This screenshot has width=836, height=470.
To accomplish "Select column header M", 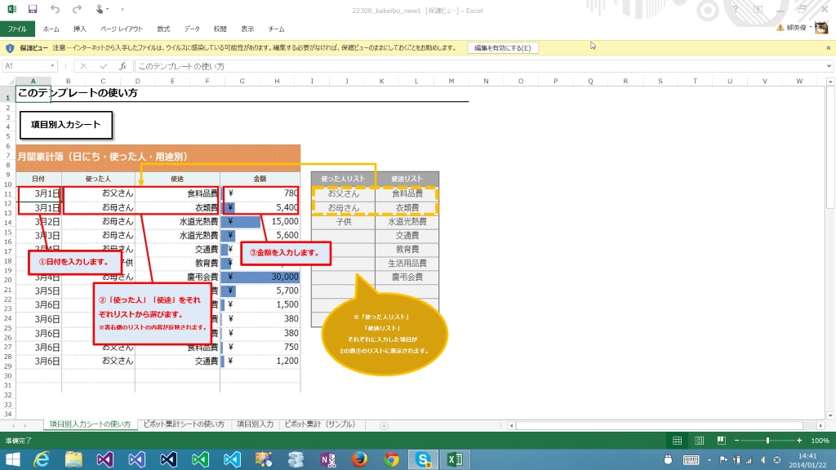I will (451, 81).
